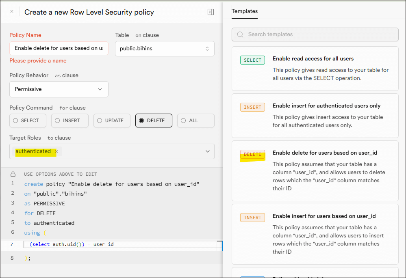Image resolution: width=406 pixels, height=278 pixels.
Task: Click the green SELECT badge in templates
Action: click(x=252, y=60)
